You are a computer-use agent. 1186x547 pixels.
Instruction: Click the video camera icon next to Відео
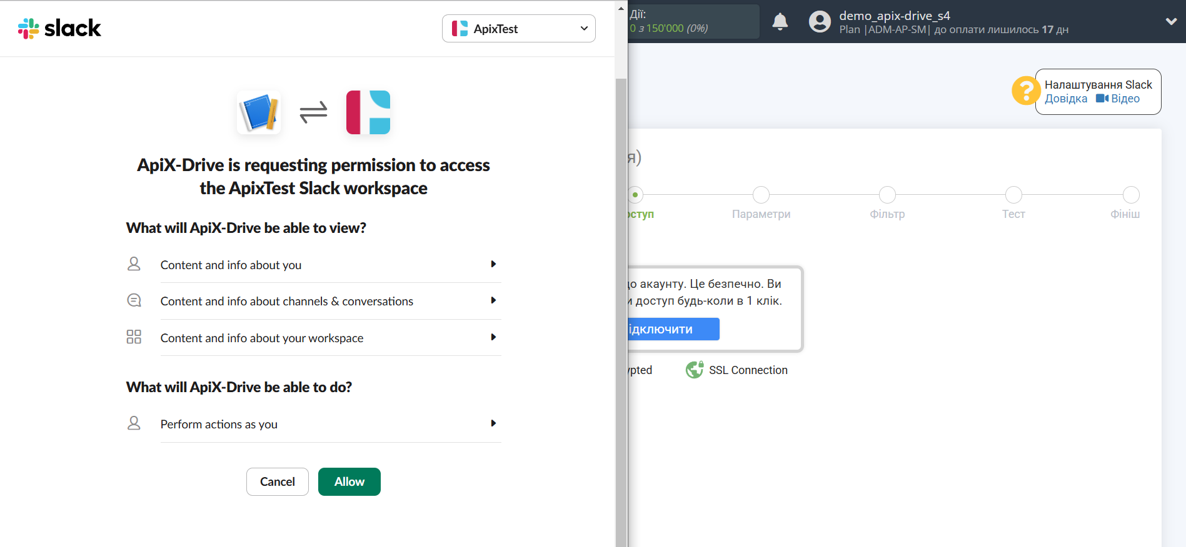point(1102,99)
